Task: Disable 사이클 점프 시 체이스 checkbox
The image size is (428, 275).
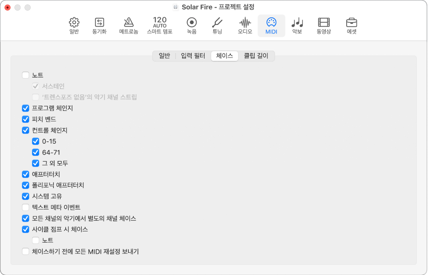Action: tap(26, 230)
